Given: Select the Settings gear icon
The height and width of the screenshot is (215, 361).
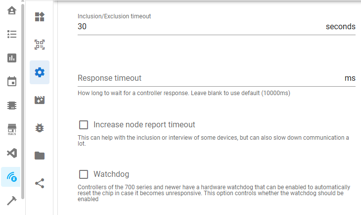Looking at the screenshot, I should [40, 72].
